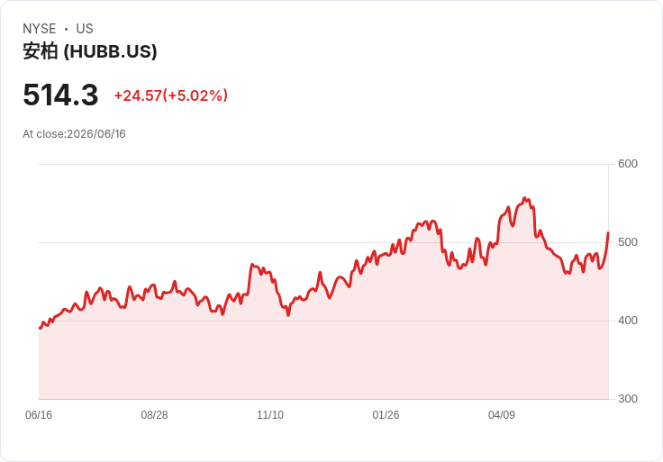The image size is (663, 462).
Task: Click the At close date text
Action: click(74, 134)
